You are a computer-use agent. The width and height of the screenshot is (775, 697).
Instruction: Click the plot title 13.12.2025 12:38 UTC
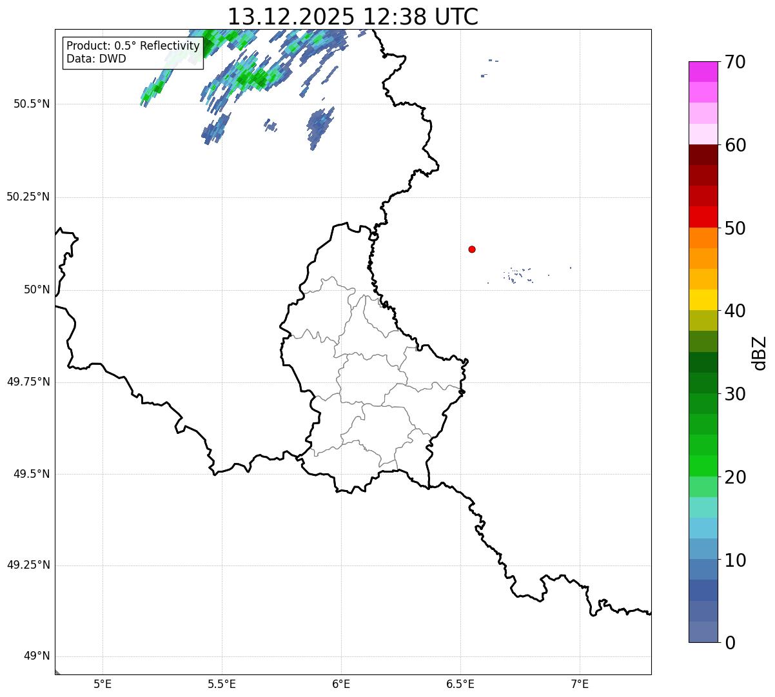pyautogui.click(x=353, y=16)
